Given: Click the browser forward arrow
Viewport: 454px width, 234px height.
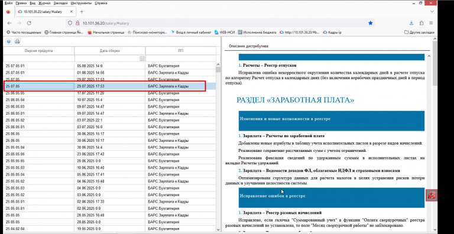Looking at the screenshot, I should pyautogui.click(x=19, y=23).
